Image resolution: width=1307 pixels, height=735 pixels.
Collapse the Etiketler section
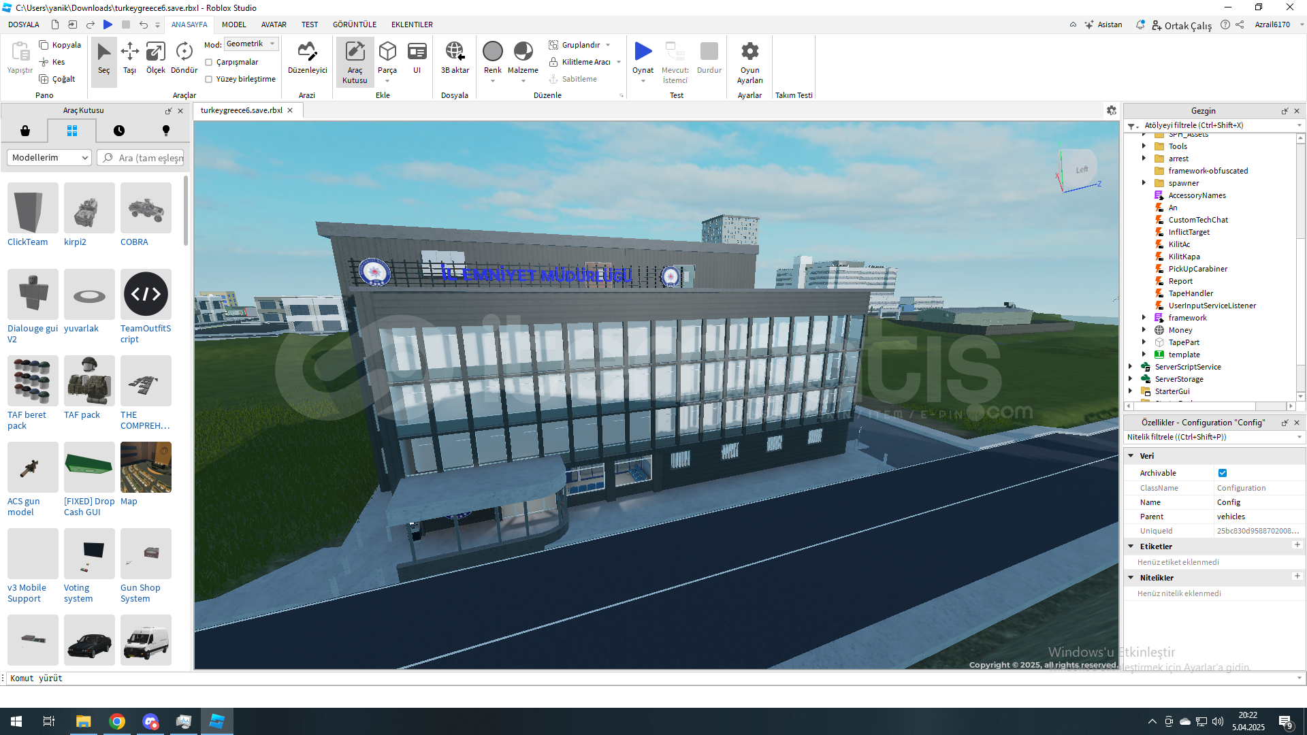pyautogui.click(x=1131, y=546)
